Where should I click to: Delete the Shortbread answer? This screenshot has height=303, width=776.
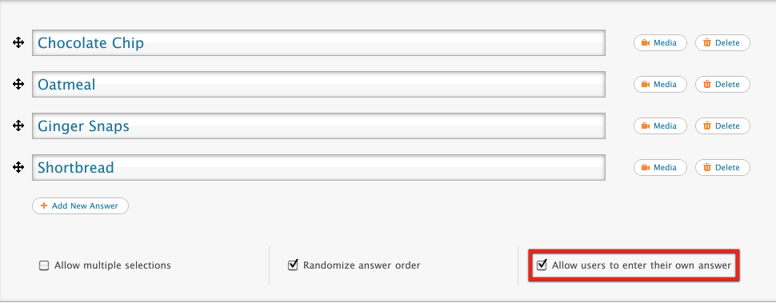[x=722, y=168]
